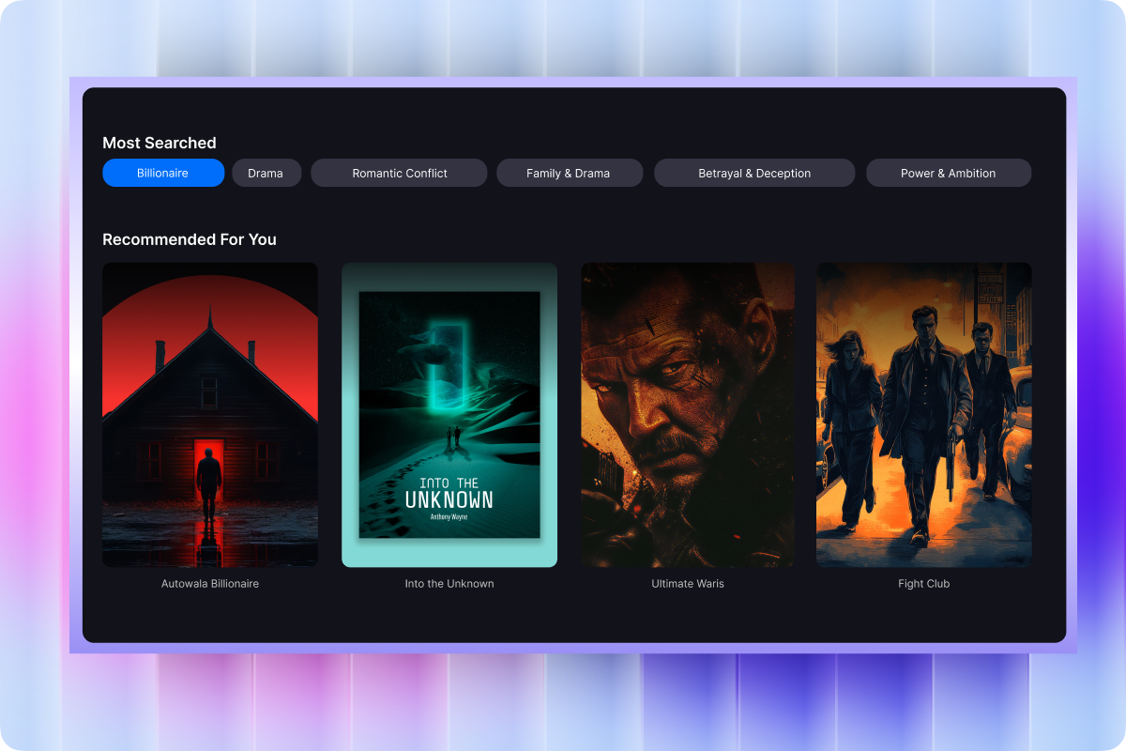Open the Into the Unknown cover

tap(449, 415)
